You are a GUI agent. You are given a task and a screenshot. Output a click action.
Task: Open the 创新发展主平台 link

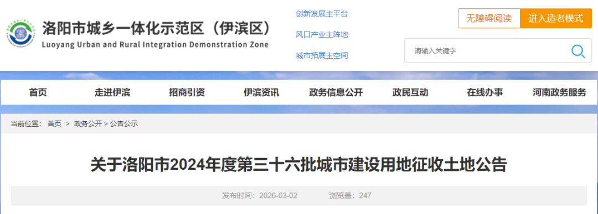point(322,14)
